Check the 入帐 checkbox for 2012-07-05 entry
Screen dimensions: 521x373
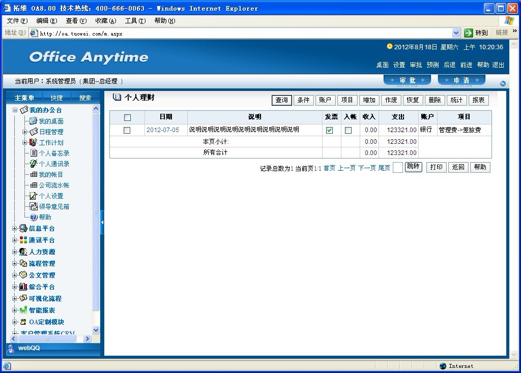[348, 130]
